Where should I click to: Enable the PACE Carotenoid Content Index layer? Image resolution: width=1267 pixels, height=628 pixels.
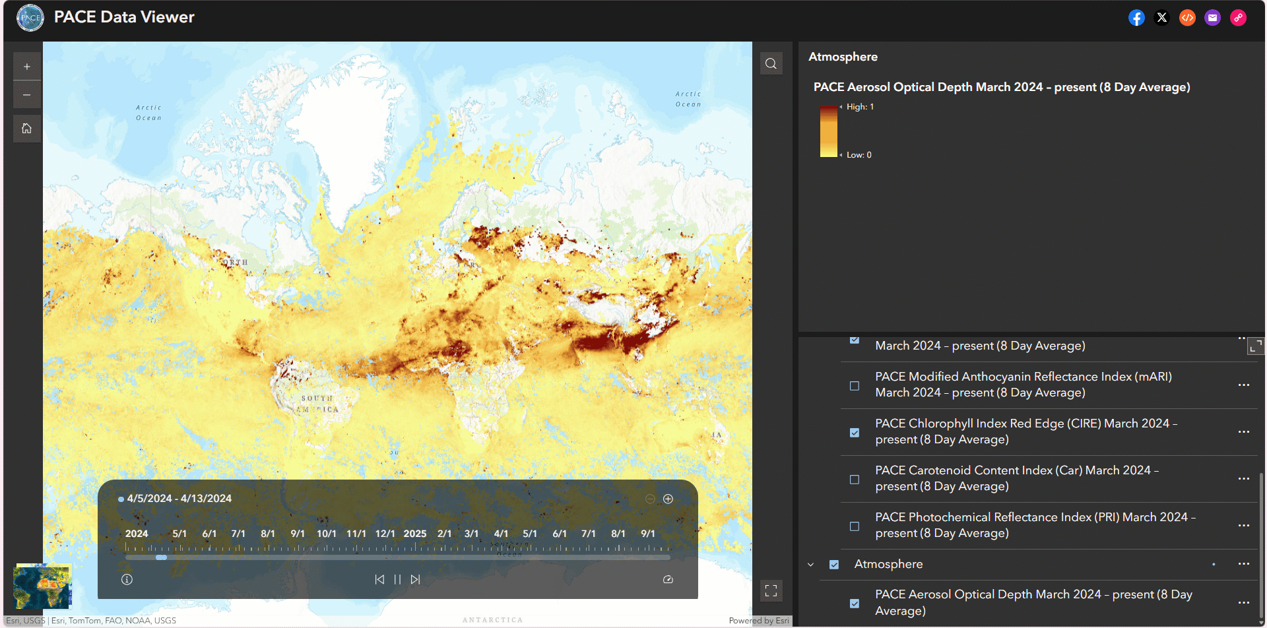855,480
